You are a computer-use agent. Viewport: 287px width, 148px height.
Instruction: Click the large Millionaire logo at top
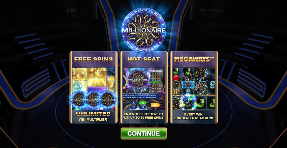(x=144, y=30)
